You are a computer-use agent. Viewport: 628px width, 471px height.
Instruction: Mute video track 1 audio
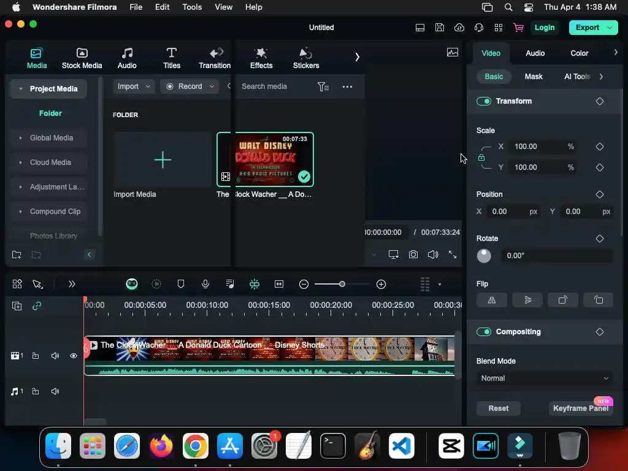55,356
